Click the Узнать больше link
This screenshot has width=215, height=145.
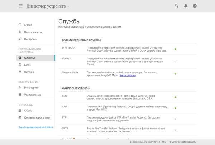128,75
